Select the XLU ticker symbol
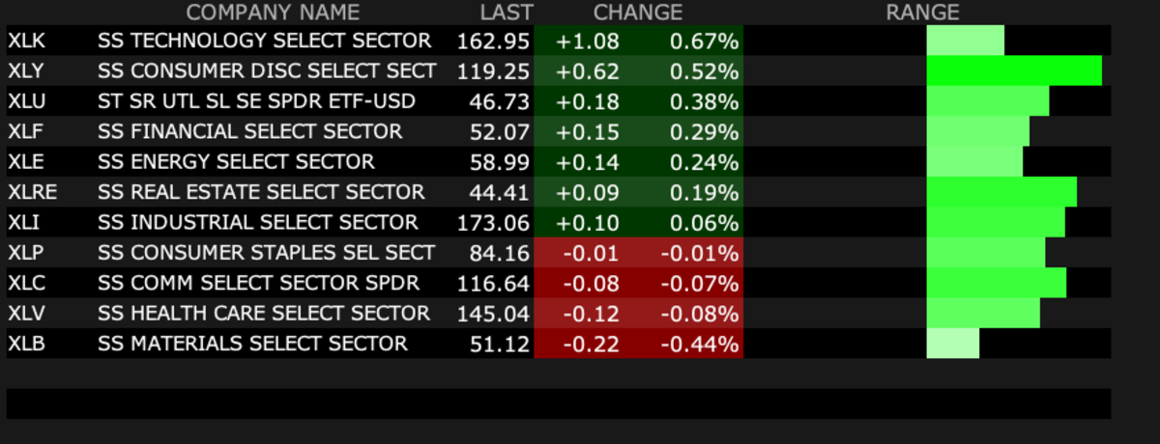Viewport: 1160px width, 444px height. click(x=27, y=101)
